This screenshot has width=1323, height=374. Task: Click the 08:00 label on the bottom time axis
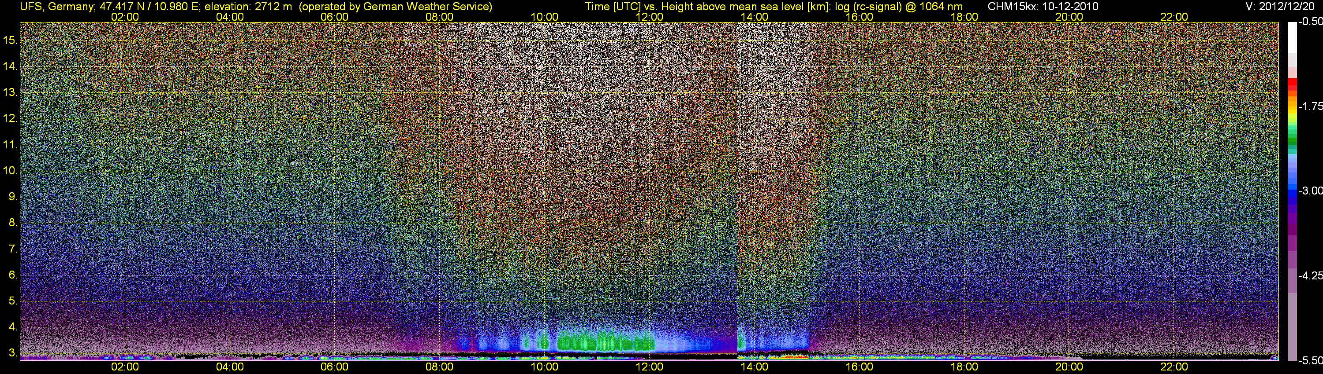click(x=440, y=367)
